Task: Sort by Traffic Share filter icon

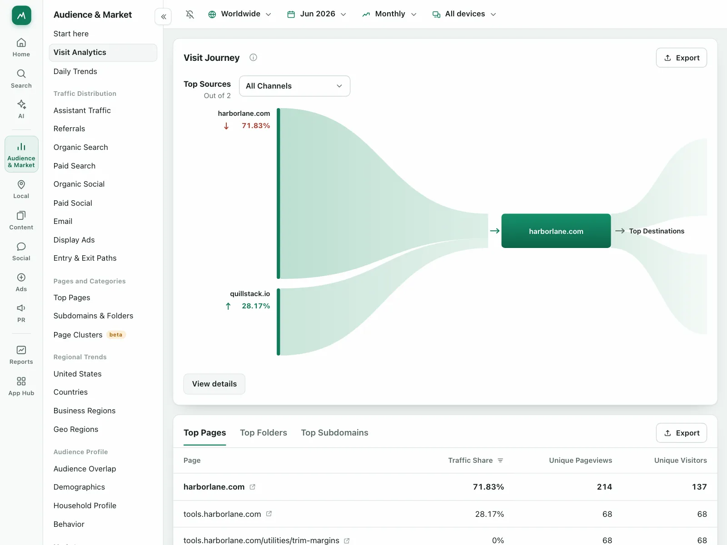Action: click(x=500, y=461)
